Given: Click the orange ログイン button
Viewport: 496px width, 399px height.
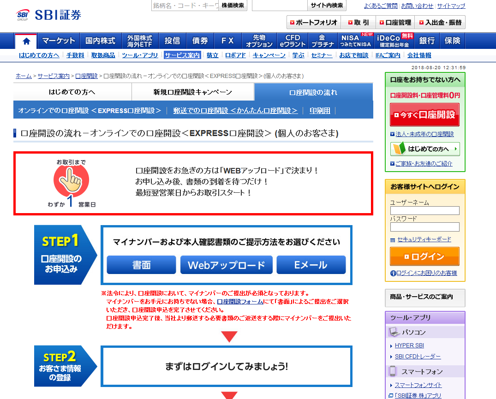Looking at the screenshot, I should [424, 256].
